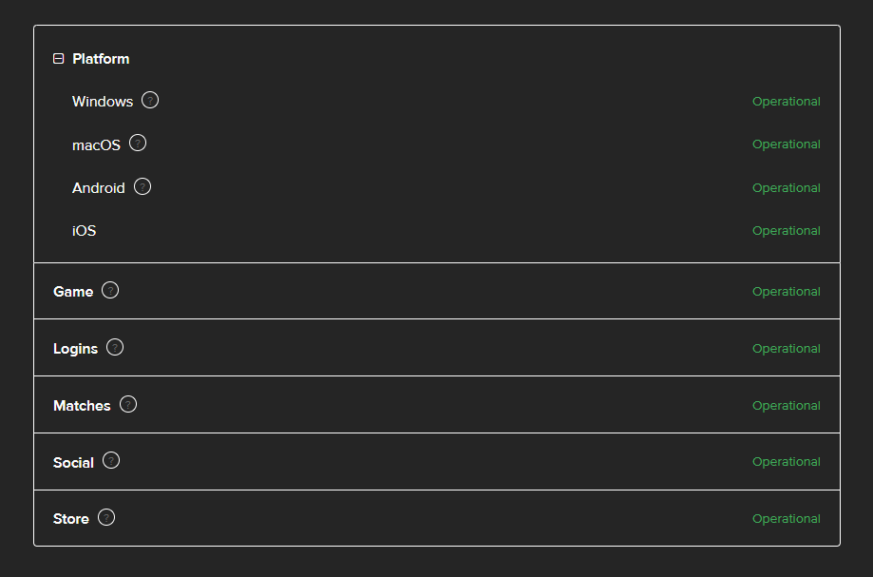This screenshot has width=873, height=577.
Task: Click the question mark beside macOS
Action: 138,144
